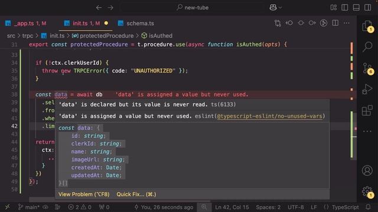Viewport: 378px width, 212px height.
Task: Open the protectedProcedure breadcrumb
Action: click(103, 36)
